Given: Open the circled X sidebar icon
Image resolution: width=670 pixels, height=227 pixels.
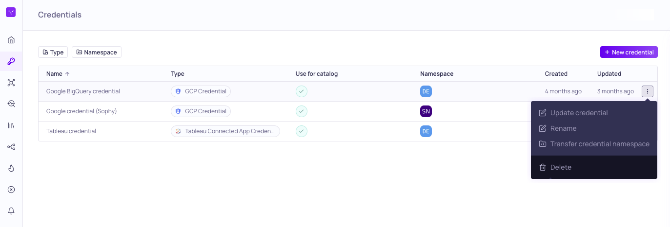Looking at the screenshot, I should pos(11,190).
